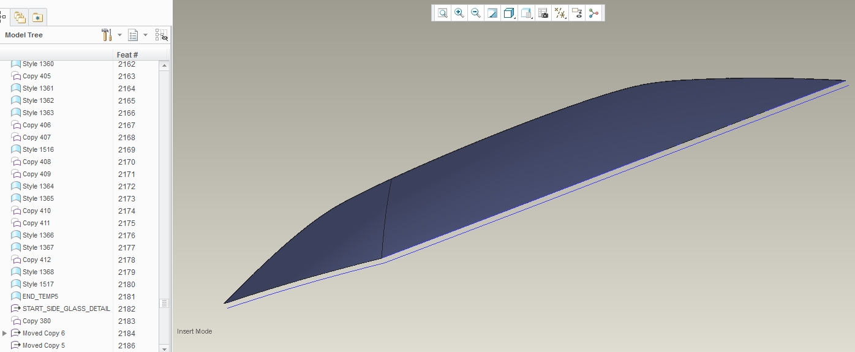This screenshot has height=352, width=855.
Task: Choose Copy 407 feature
Action: point(37,137)
